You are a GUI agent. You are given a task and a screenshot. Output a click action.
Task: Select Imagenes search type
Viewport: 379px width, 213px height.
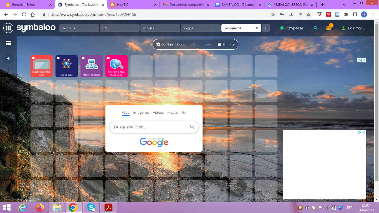pyautogui.click(x=141, y=113)
